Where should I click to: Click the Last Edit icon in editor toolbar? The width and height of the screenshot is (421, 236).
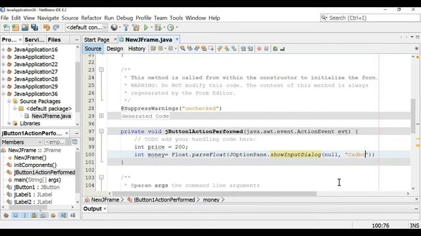click(x=153, y=49)
